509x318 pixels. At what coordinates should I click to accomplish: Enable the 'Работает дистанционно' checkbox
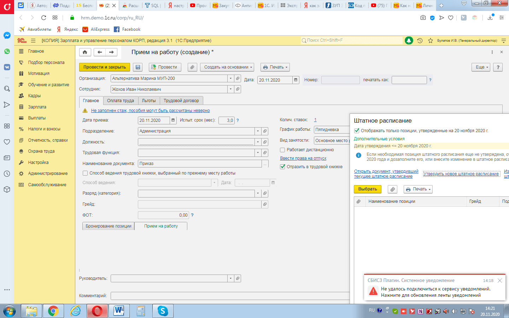point(282,150)
